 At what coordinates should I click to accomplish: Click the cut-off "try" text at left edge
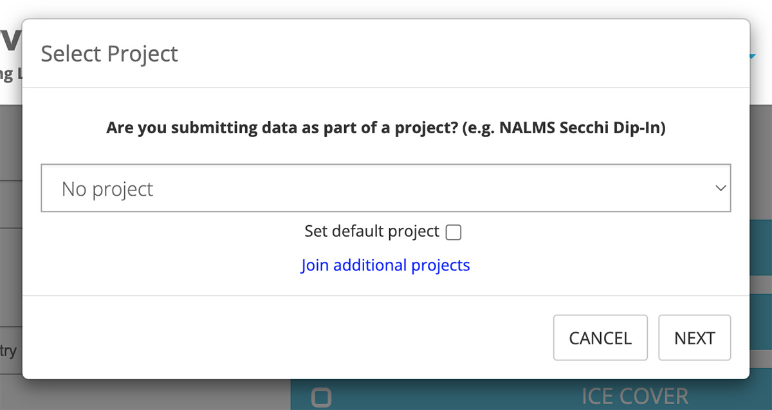[x=9, y=351]
